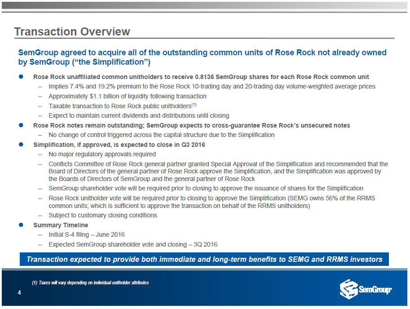This screenshot has width=410, height=309.
Task: Click 'Subject to customary closing conditions'
Action: coord(103,216)
